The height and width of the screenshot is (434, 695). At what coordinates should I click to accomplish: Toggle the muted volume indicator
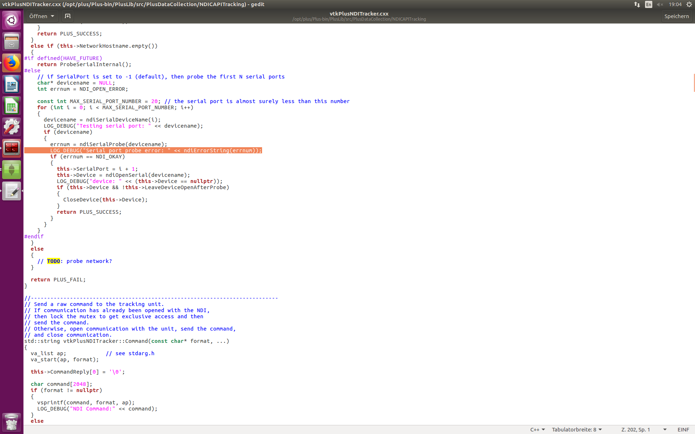pyautogui.click(x=660, y=4)
